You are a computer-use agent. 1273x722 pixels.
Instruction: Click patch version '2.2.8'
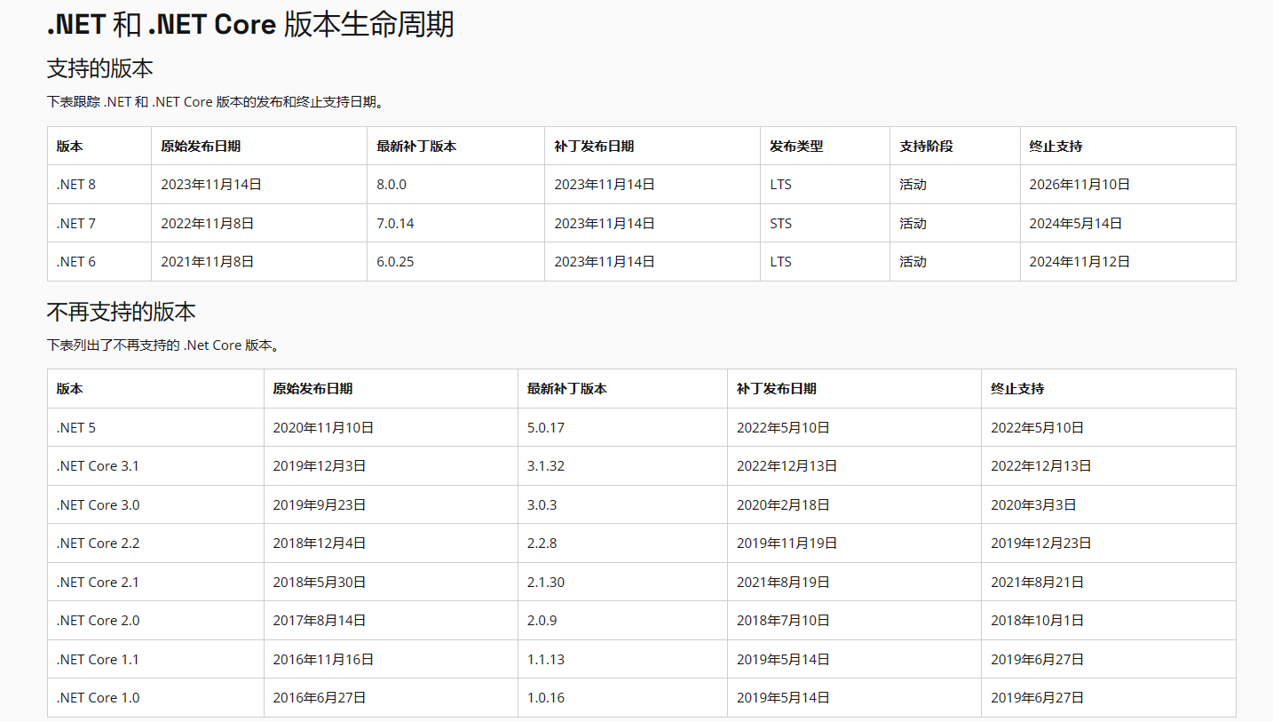[542, 543]
